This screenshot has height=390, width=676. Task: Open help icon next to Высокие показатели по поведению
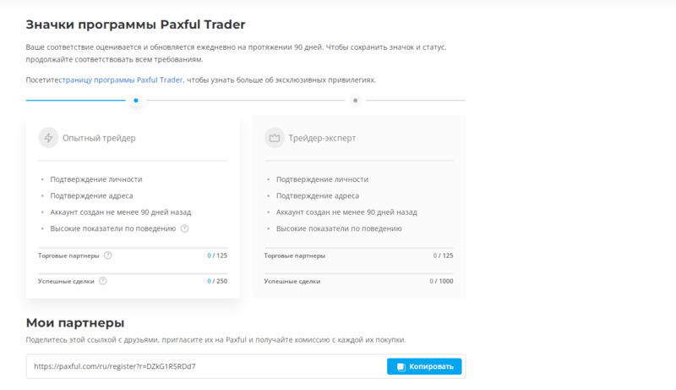coord(184,228)
